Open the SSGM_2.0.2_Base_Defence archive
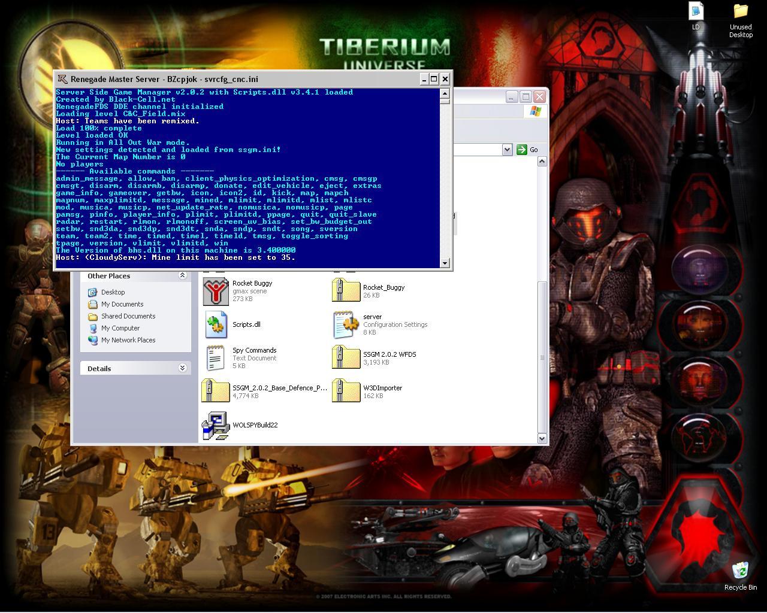 click(216, 392)
